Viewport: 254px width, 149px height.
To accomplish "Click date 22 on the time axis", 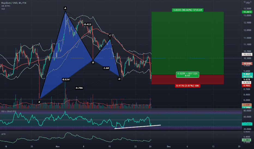I will (x=135, y=146).
